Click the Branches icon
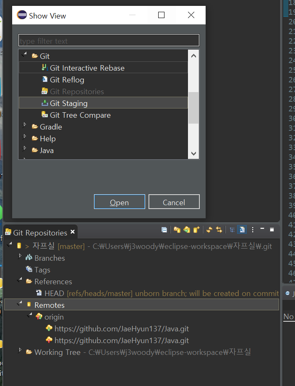Image resolution: width=295 pixels, height=386 pixels. (x=29, y=257)
